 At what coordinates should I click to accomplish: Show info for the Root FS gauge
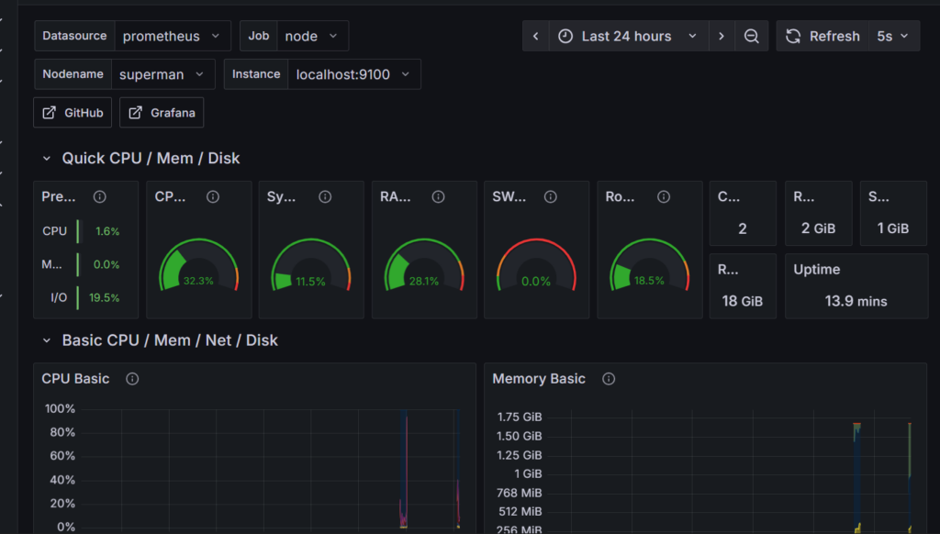[x=664, y=196]
